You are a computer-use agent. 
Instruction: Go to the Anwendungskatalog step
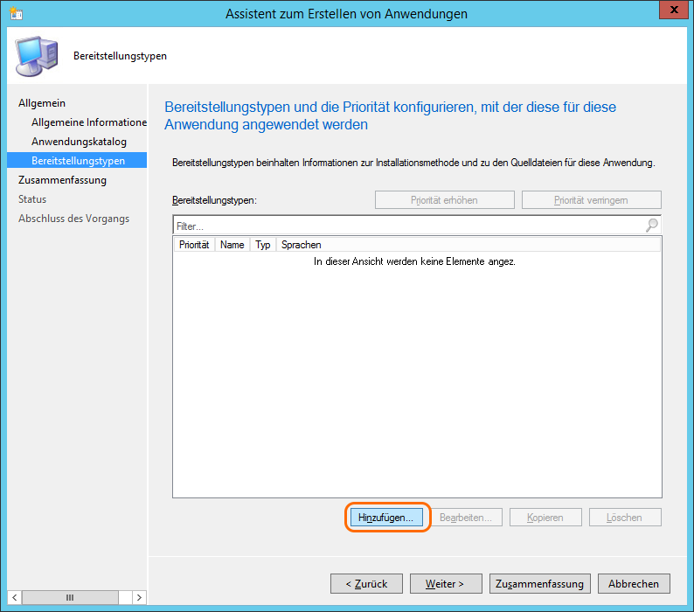(79, 142)
